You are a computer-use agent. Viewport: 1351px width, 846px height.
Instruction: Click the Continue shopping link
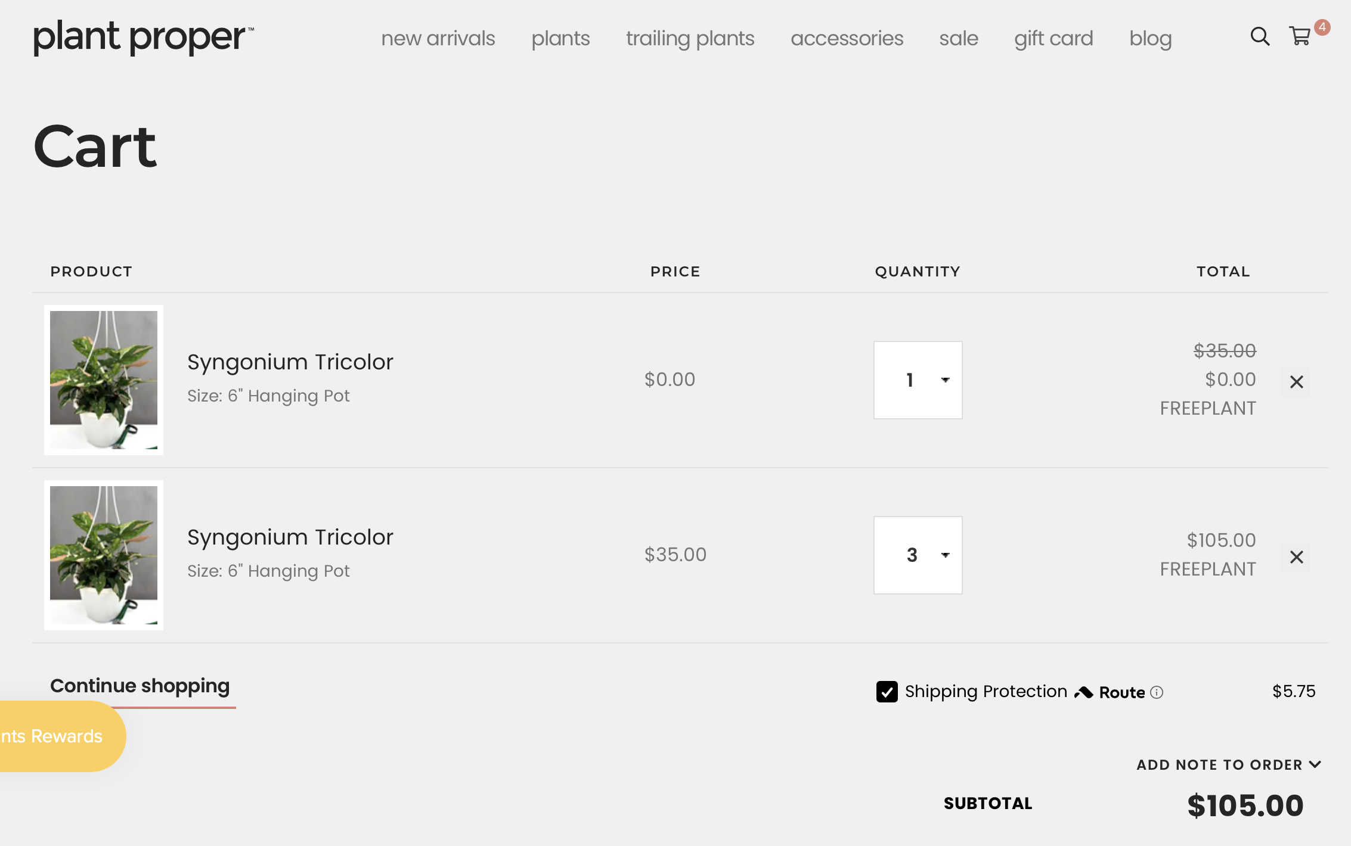coord(140,686)
